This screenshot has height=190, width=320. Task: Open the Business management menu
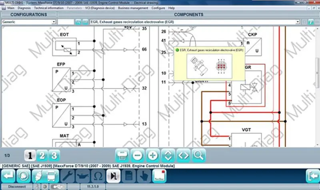pos(133,8)
